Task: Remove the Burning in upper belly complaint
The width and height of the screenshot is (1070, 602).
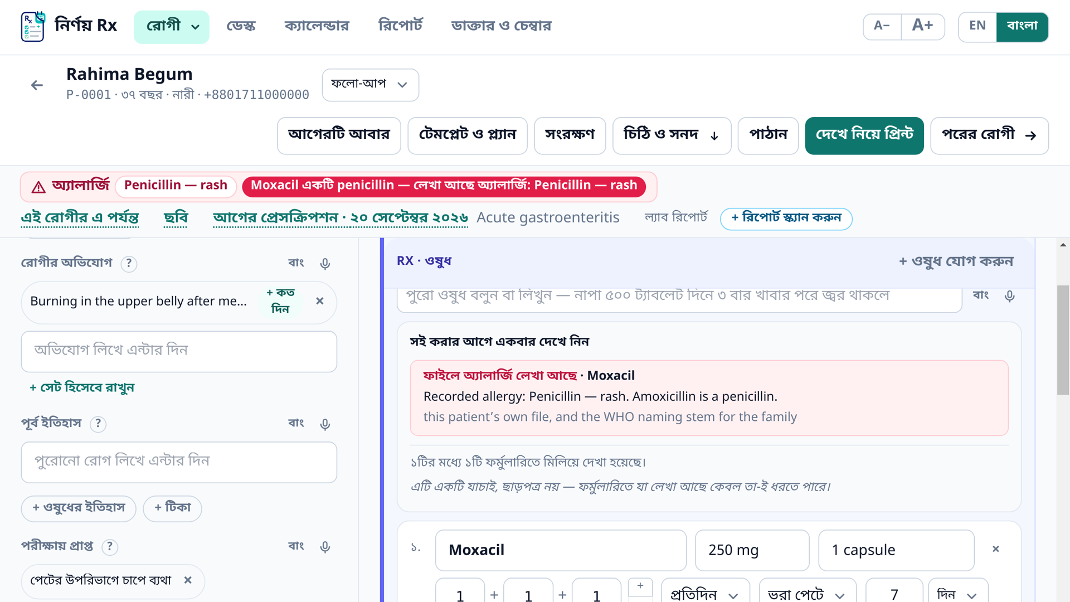Action: point(320,301)
